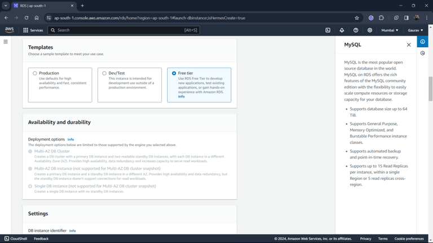Close the MySQL help panel
Viewport: 433px width, 243px height.
409,44
